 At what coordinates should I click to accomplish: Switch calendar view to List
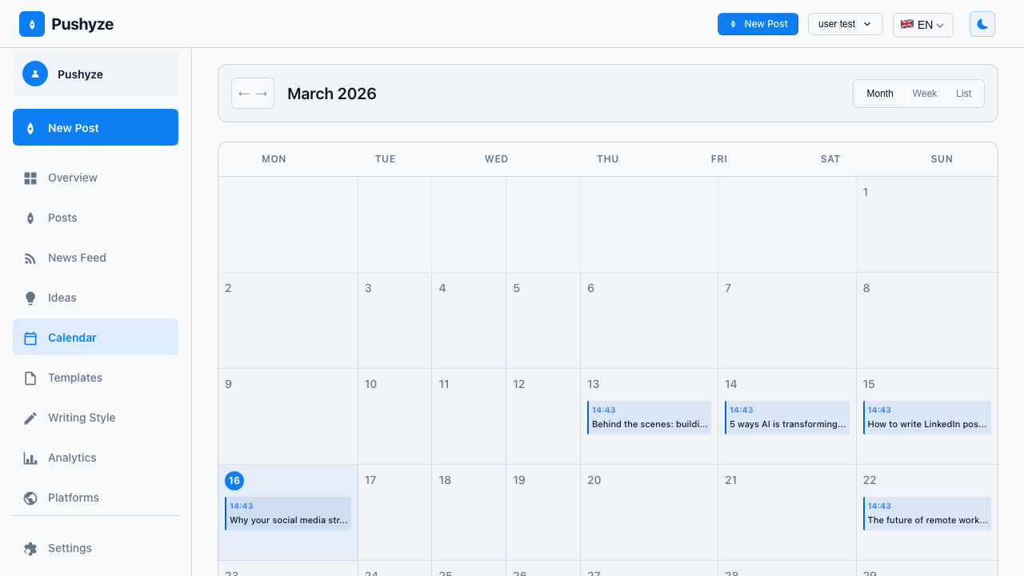click(963, 94)
